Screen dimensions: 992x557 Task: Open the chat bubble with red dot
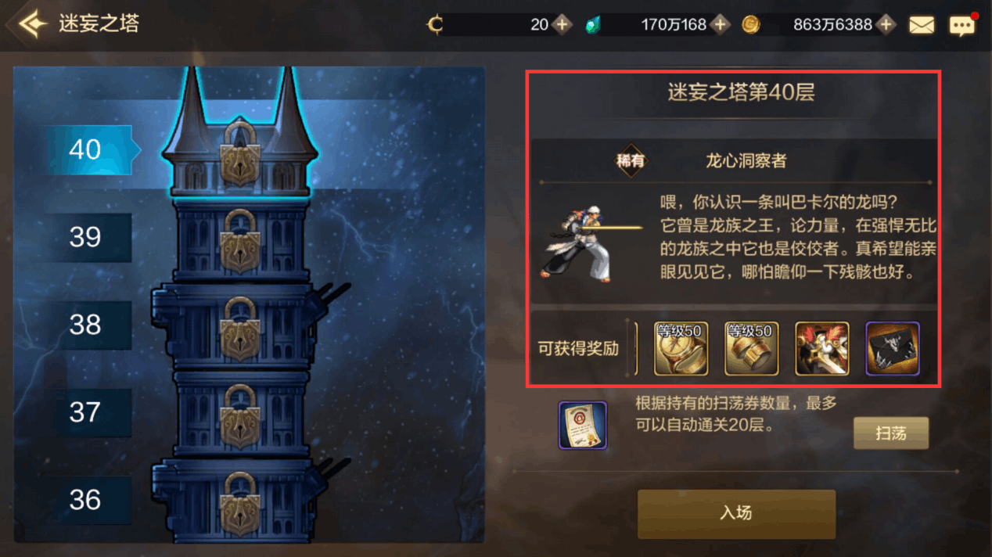[962, 25]
